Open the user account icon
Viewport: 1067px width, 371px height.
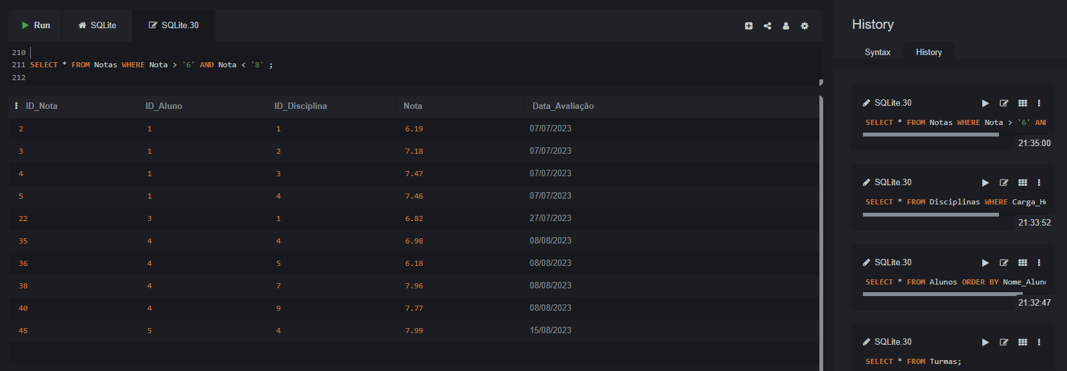coord(786,26)
